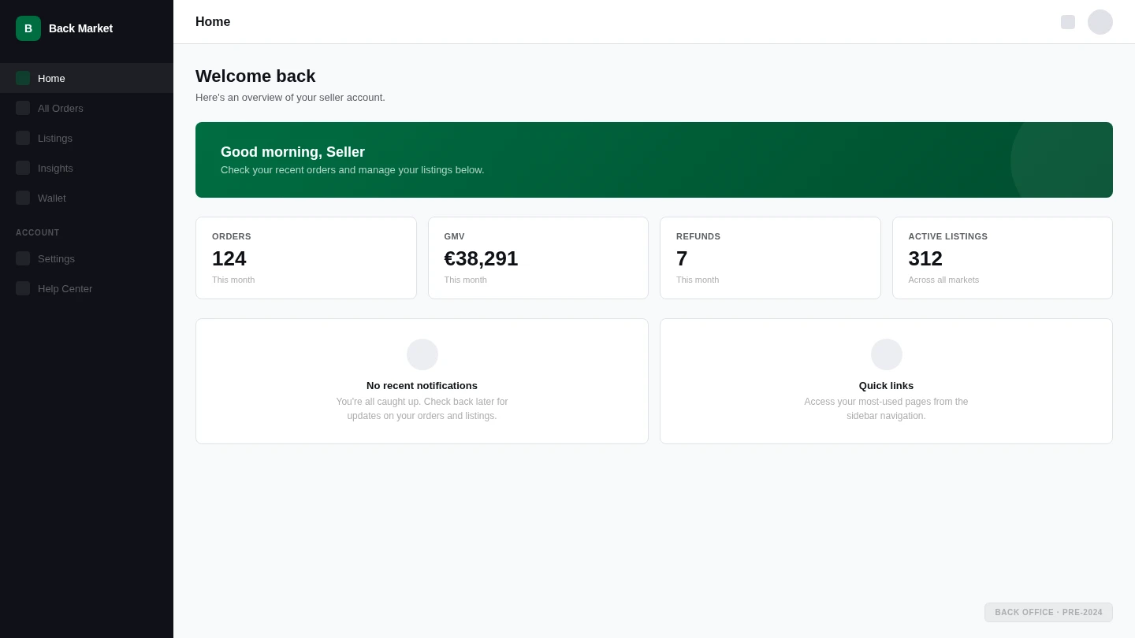Select the Wallet icon in the sidebar
This screenshot has height=638, width=1135.
pos(23,198)
